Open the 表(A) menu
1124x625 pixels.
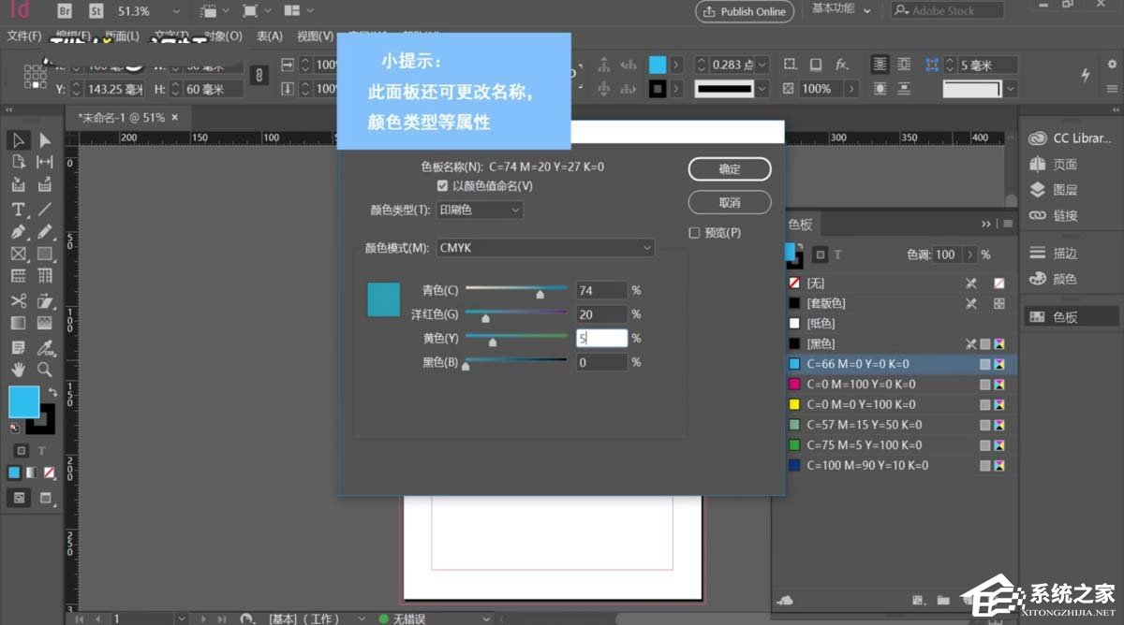[x=270, y=36]
